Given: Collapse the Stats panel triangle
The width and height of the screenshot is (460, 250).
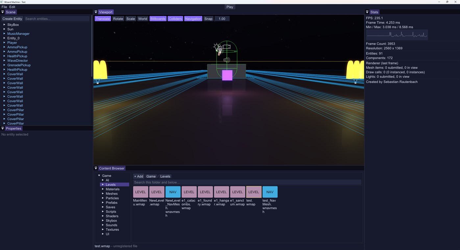Looking at the screenshot, I should click(367, 12).
